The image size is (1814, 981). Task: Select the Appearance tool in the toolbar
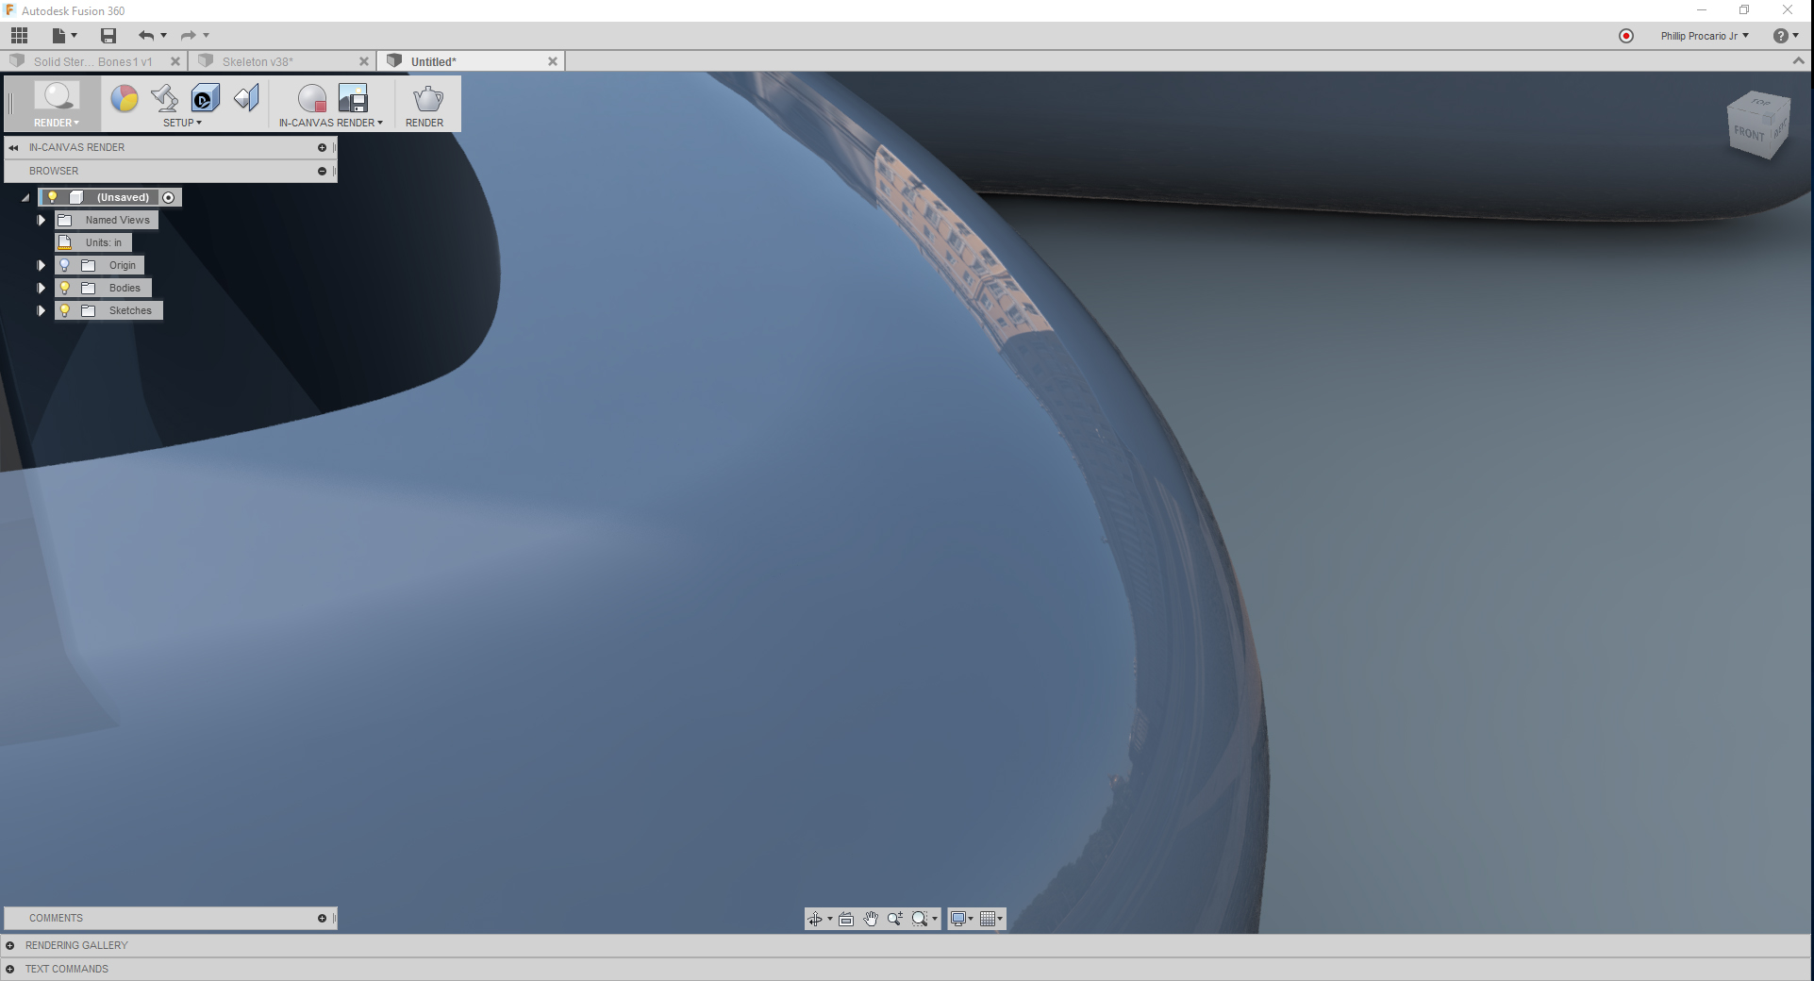tap(124, 98)
